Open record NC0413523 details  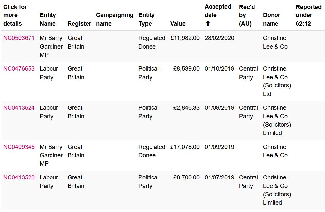(19, 177)
